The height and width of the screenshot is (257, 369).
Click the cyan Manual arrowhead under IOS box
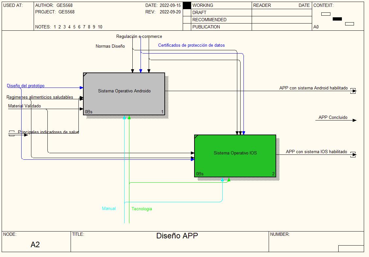pos(223,180)
